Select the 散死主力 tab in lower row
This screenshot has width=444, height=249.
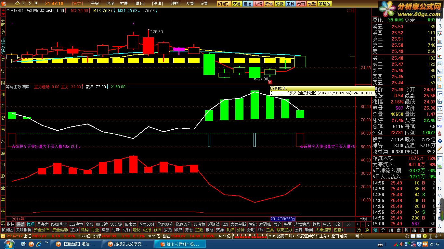(x=284, y=230)
